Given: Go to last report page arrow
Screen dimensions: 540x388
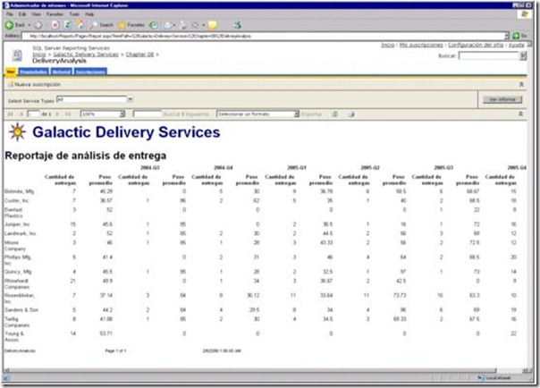Looking at the screenshot, I should tap(68, 114).
